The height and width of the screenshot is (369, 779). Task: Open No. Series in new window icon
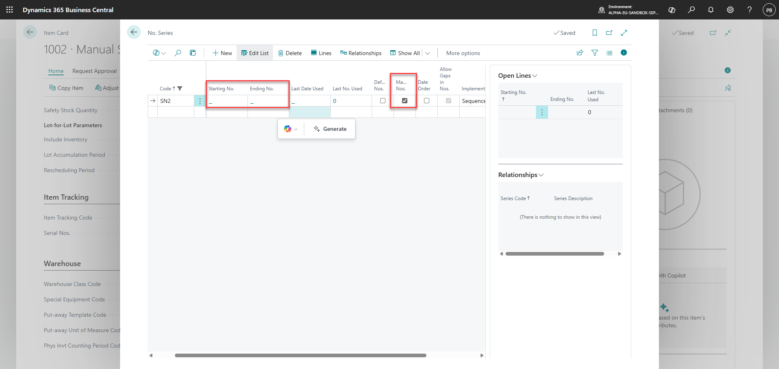pyautogui.click(x=609, y=33)
